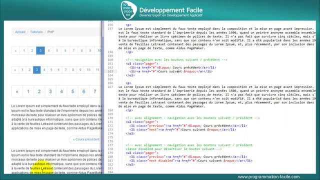Select page 6 in top default-size pagination
Viewport: 320px width, 180px height.
tap(65, 50)
